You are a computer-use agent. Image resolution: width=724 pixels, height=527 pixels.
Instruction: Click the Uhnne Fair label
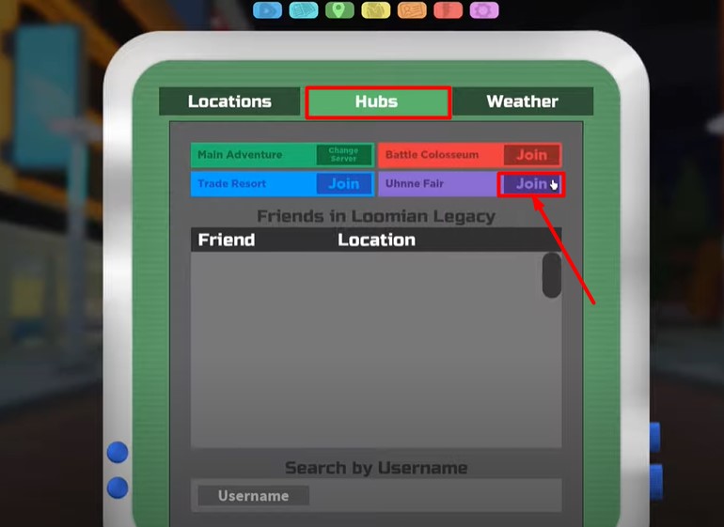(414, 184)
